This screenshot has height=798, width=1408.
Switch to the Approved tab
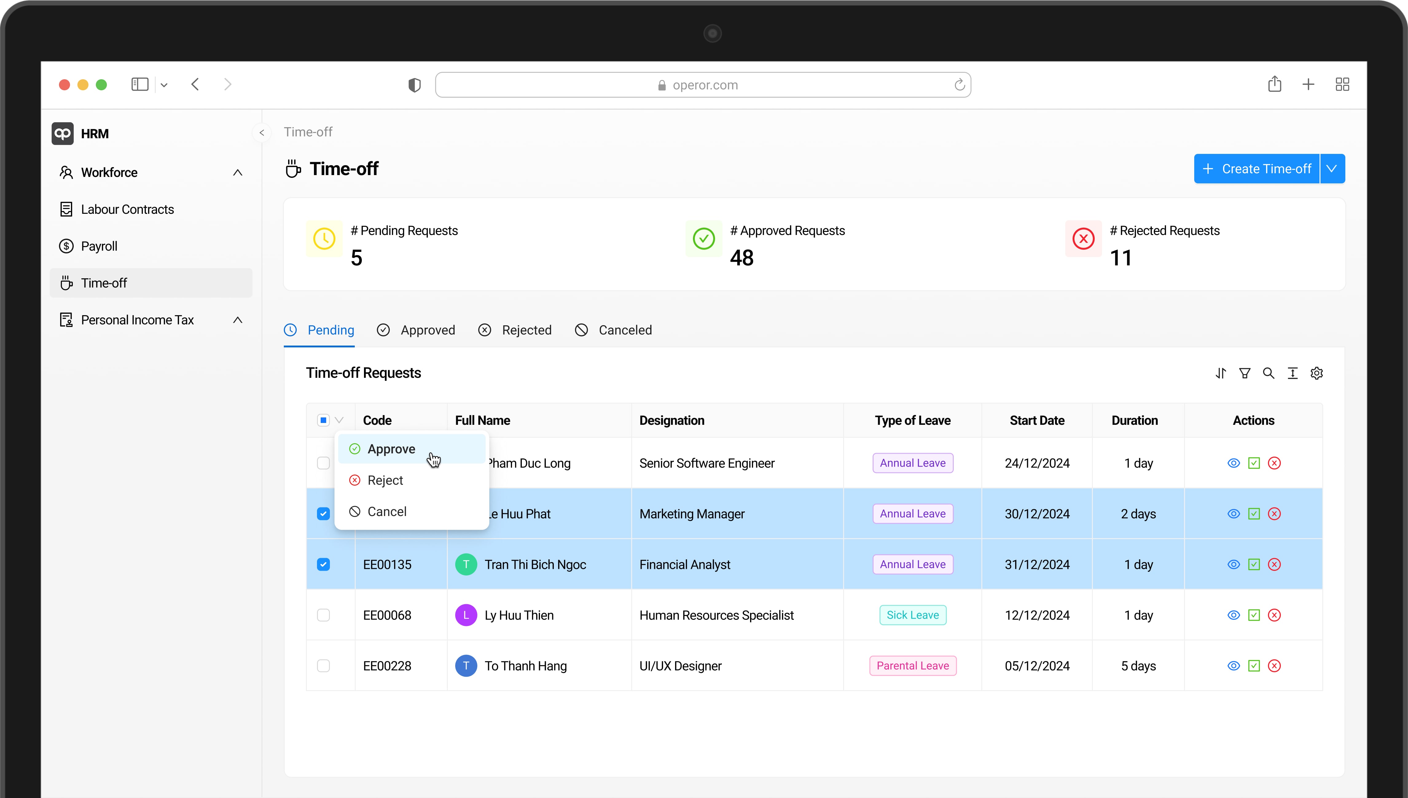416,330
